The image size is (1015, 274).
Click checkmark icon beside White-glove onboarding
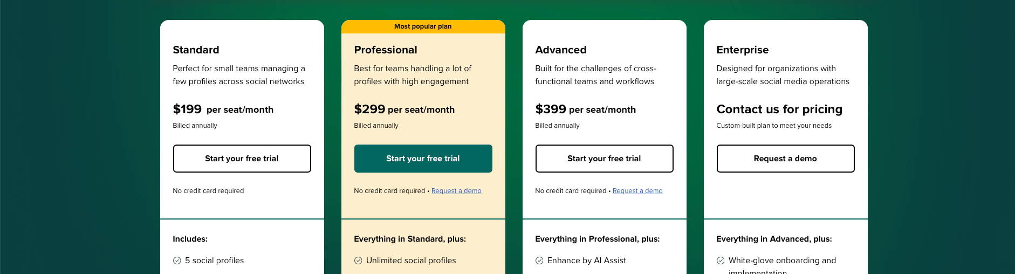click(721, 261)
